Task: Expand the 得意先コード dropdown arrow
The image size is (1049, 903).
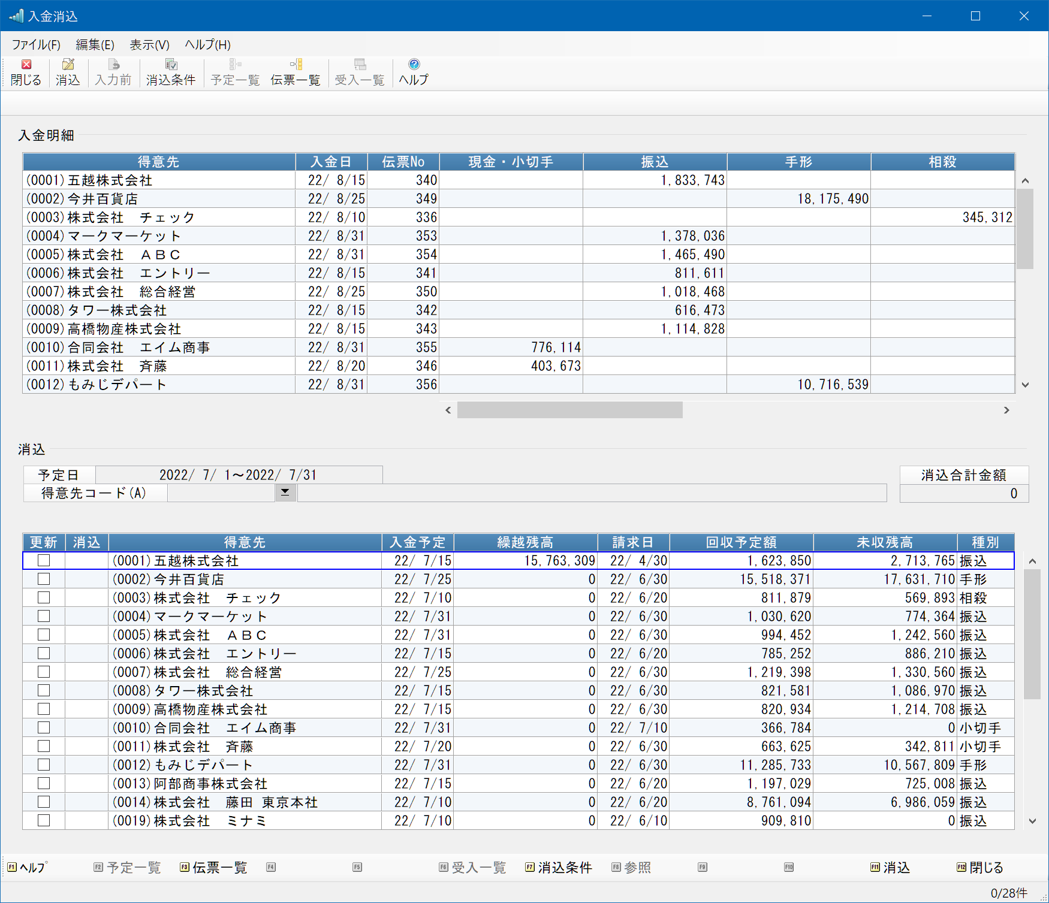Action: click(x=285, y=493)
